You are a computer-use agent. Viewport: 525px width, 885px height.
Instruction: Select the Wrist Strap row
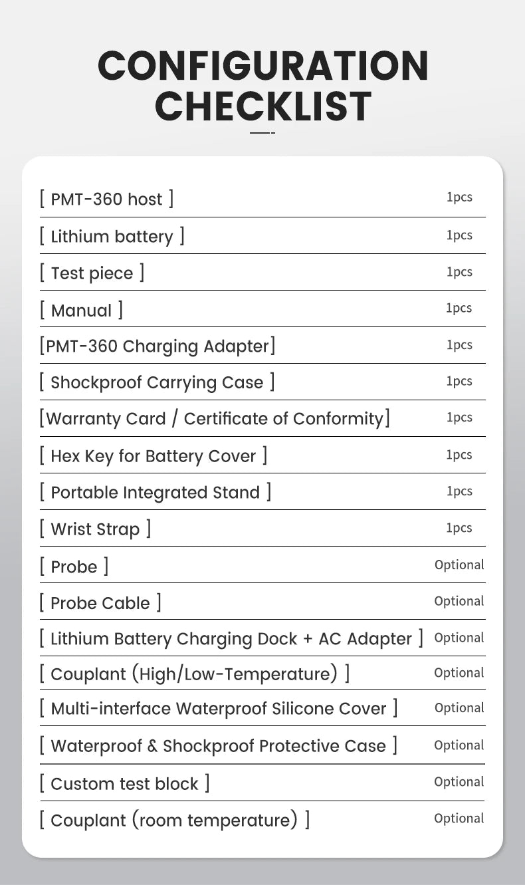(262, 529)
